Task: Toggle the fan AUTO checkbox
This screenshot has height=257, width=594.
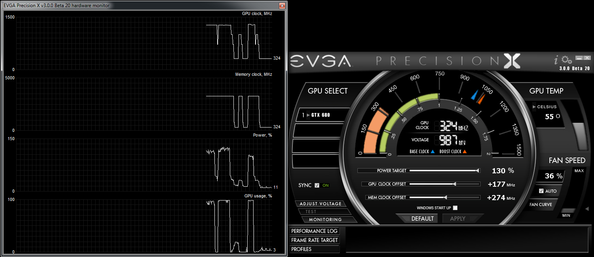Action: click(541, 191)
